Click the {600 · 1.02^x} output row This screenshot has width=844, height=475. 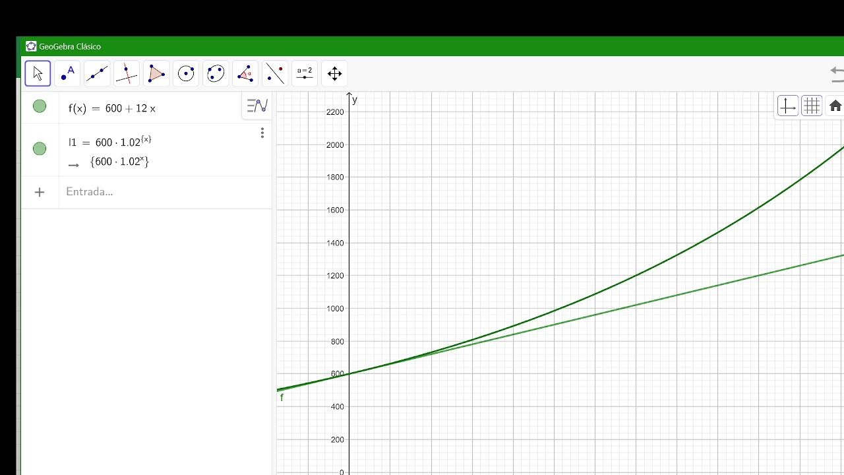[119, 162]
